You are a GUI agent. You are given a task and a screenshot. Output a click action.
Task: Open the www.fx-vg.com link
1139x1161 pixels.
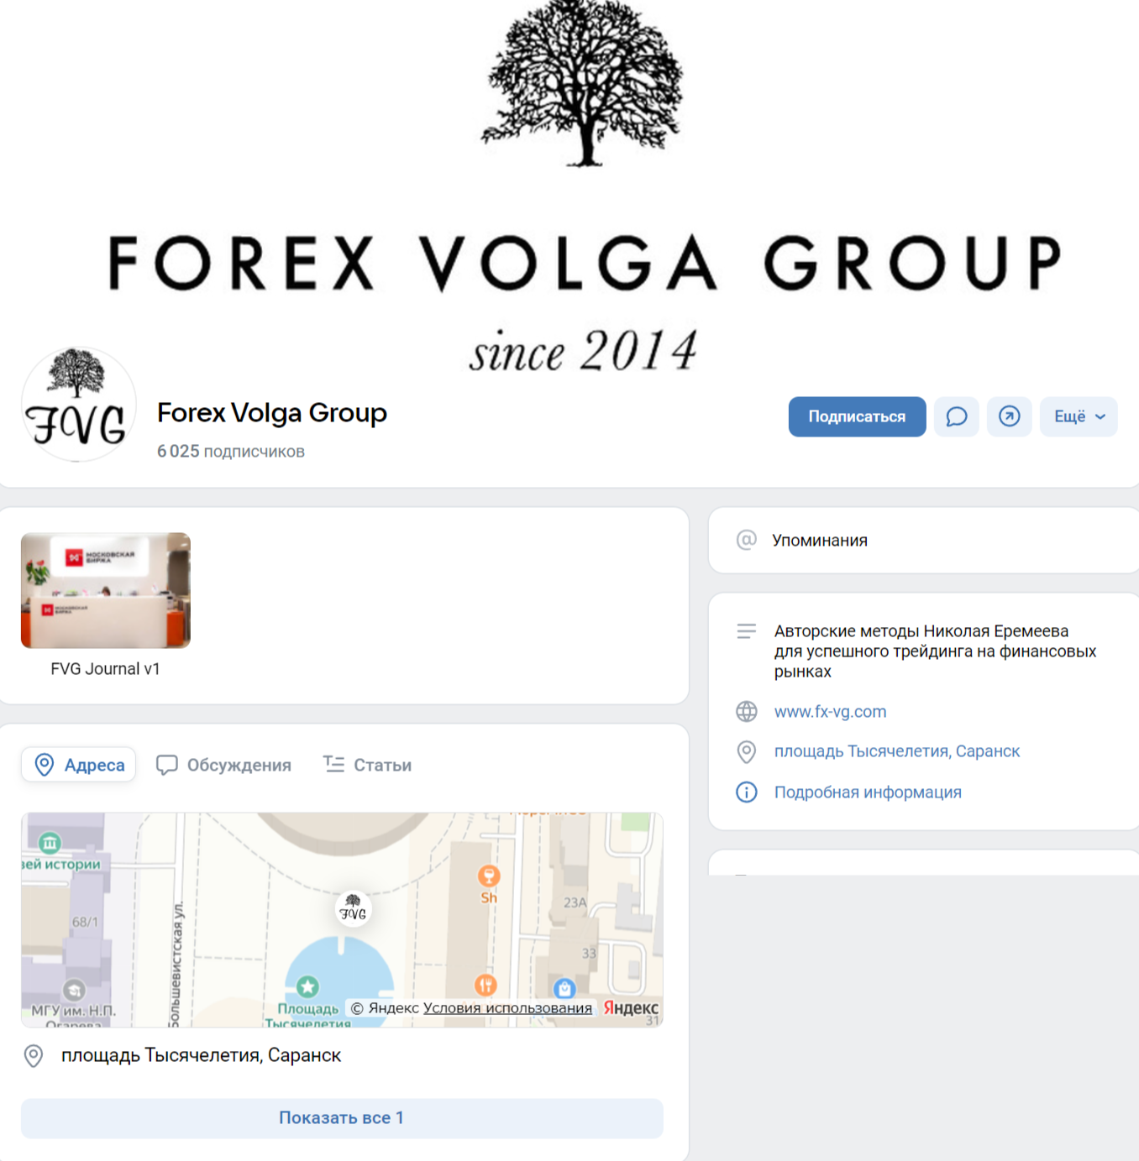tap(830, 712)
